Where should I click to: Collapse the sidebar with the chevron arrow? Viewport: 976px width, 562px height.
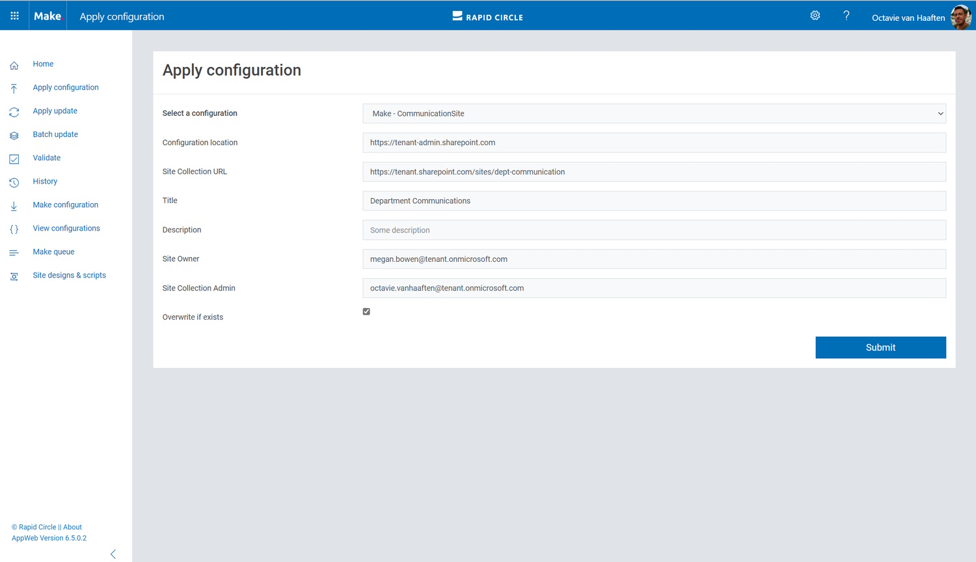pos(113,554)
